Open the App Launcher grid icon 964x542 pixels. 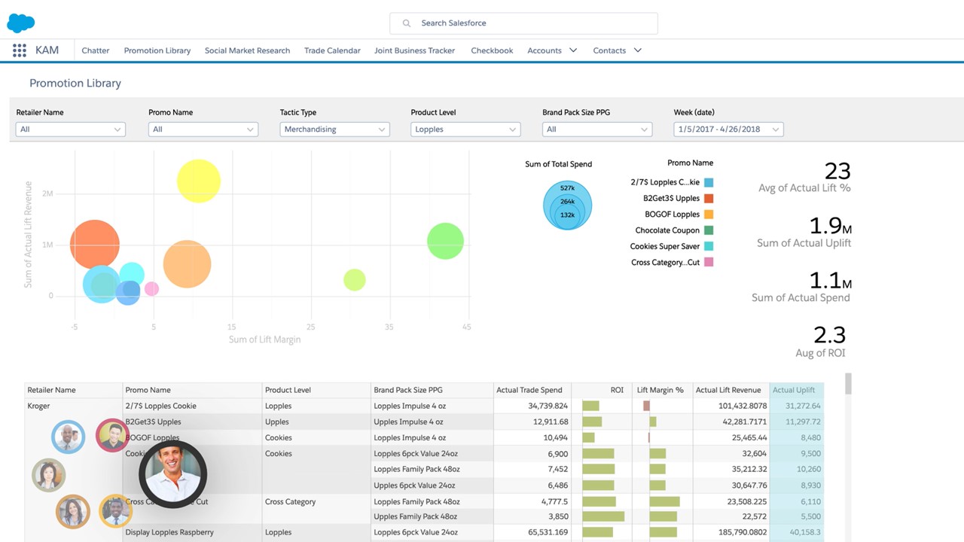[x=20, y=50]
